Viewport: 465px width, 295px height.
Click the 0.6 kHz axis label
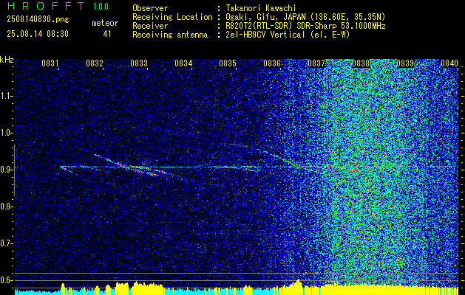point(6,280)
